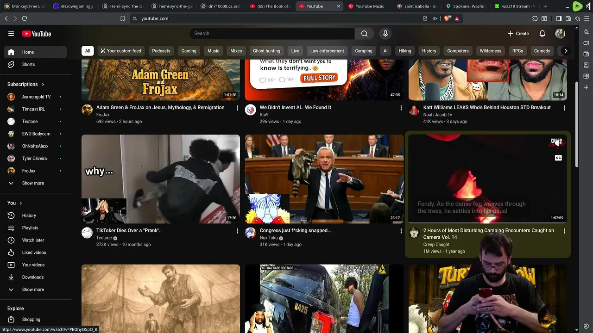
Task: Switch to the saint isabella tab
Action: coord(416,6)
